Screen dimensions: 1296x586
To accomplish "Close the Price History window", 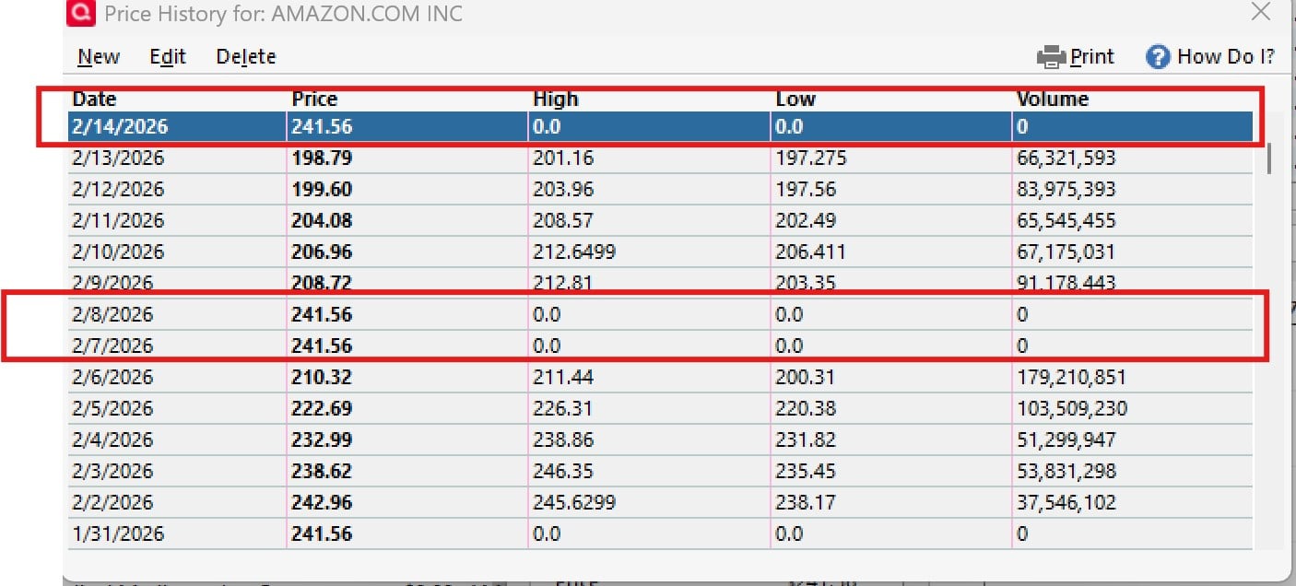I will (x=1260, y=11).
